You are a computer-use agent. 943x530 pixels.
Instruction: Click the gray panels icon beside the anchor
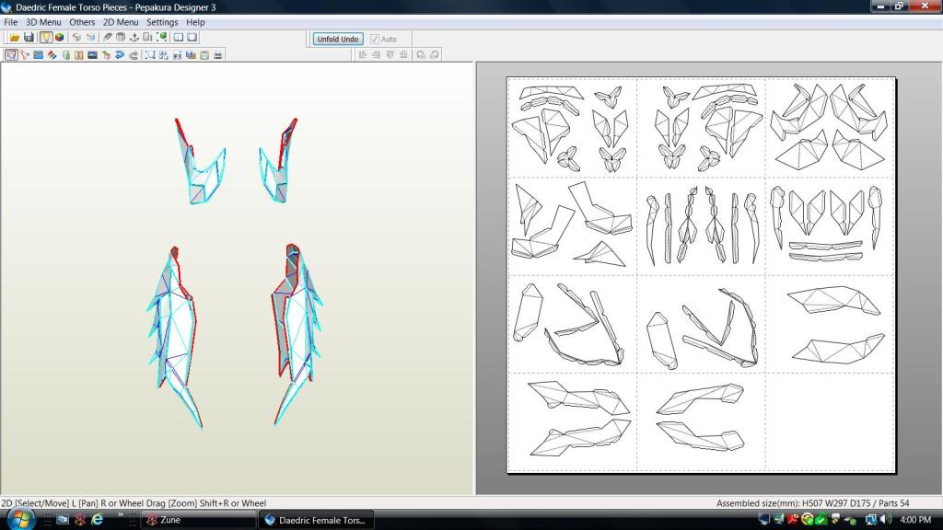point(147,37)
